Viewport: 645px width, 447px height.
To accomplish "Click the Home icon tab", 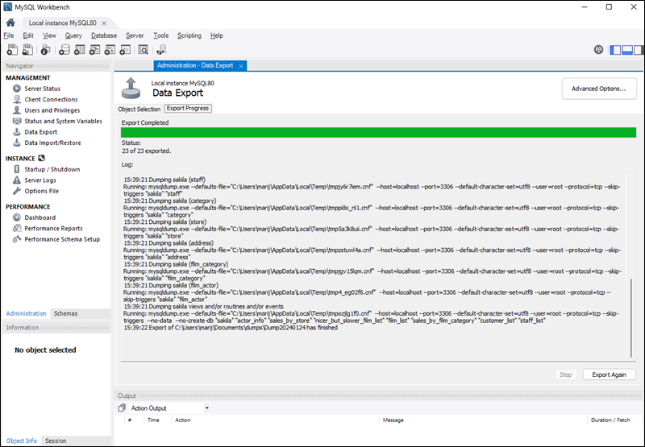I will (x=10, y=23).
